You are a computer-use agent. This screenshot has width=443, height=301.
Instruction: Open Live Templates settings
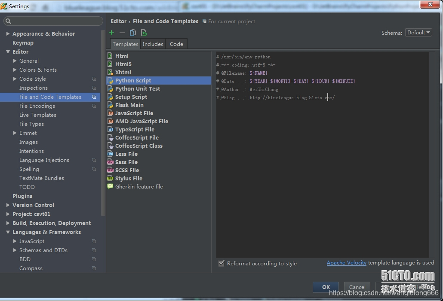(x=37, y=115)
